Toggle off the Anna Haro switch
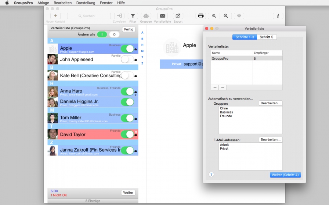This screenshot has height=205, width=329. pyautogui.click(x=127, y=92)
